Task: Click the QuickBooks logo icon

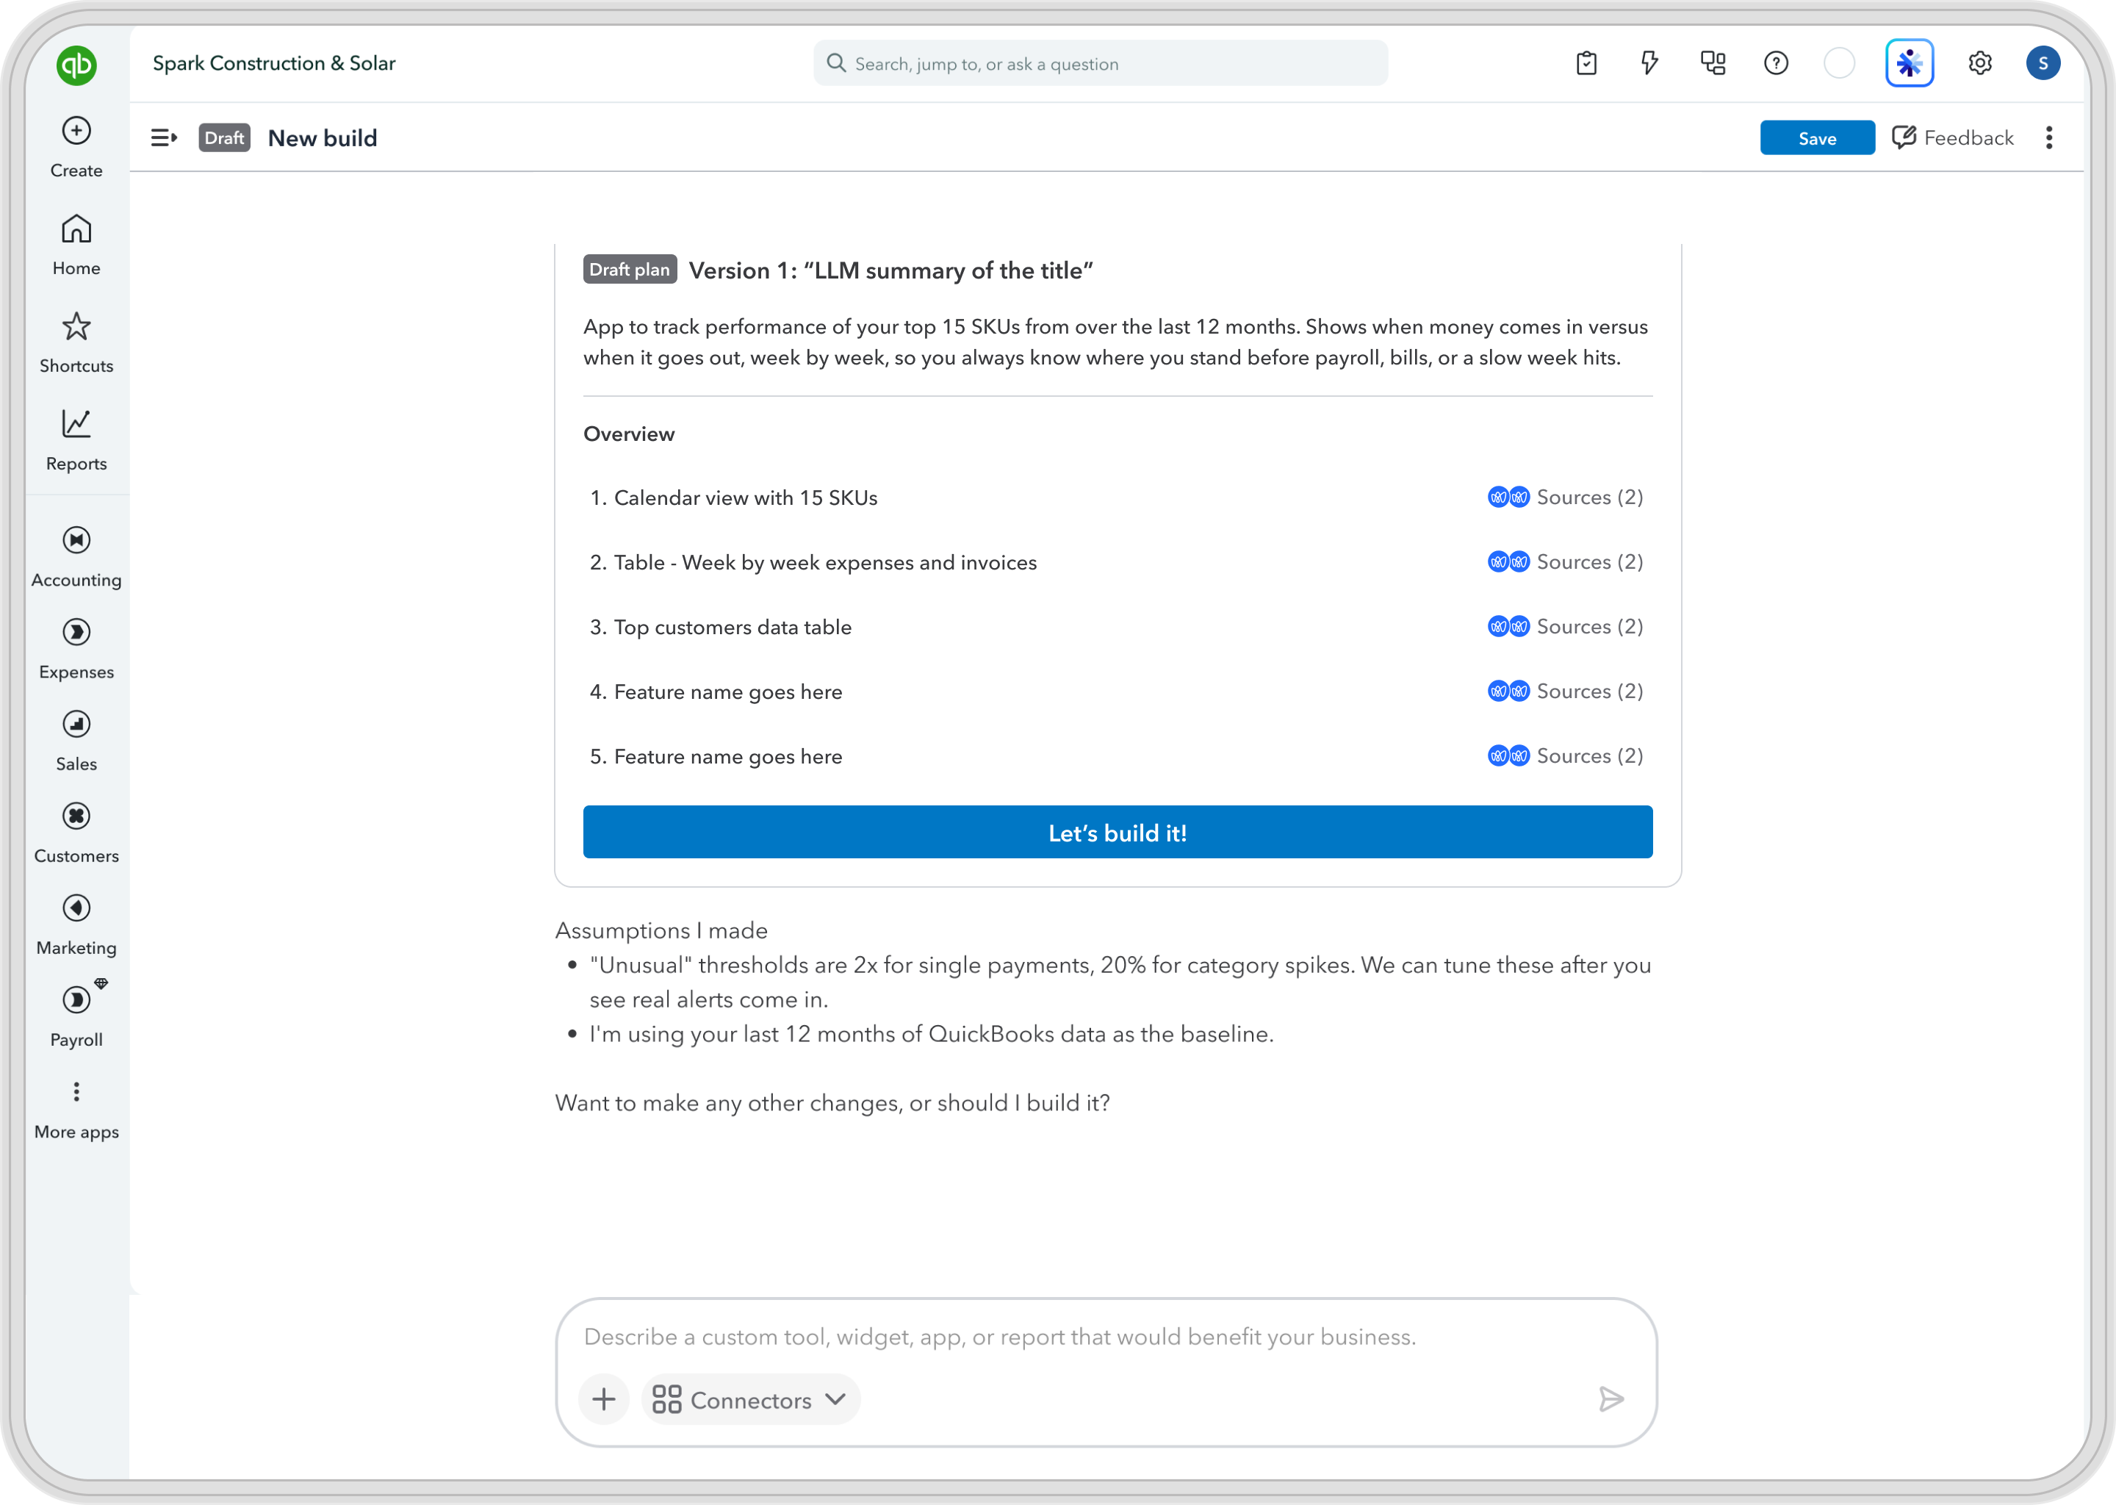Action: coord(76,65)
